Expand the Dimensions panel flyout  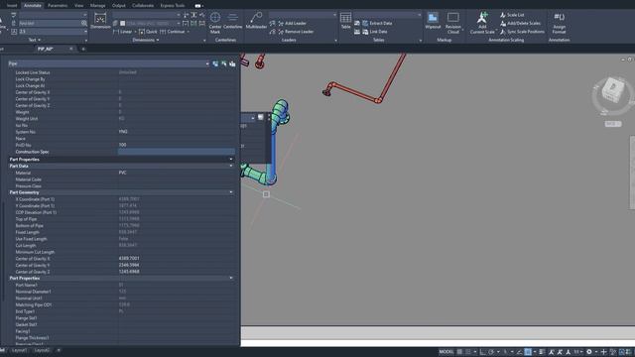click(x=146, y=40)
